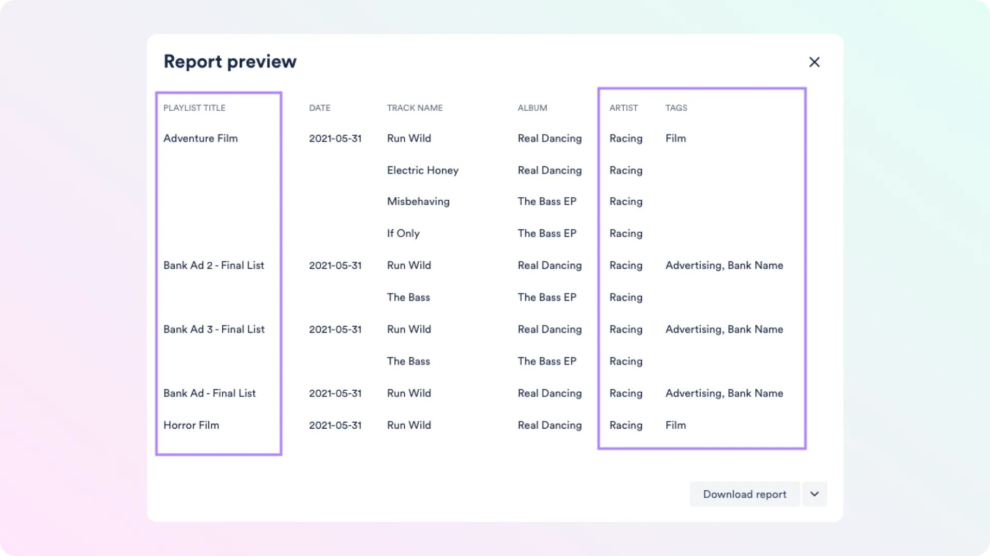Select the Misbehaving track entry

(418, 201)
